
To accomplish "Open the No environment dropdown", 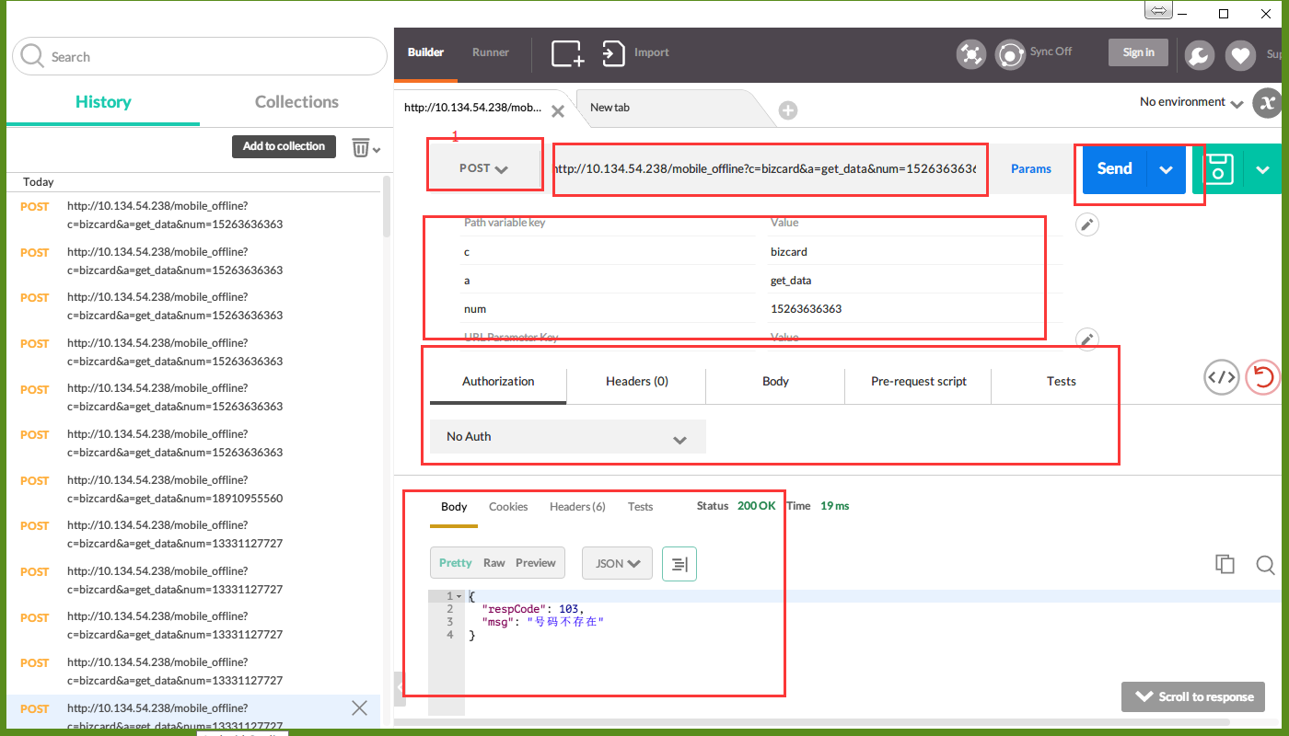I will pyautogui.click(x=1191, y=102).
